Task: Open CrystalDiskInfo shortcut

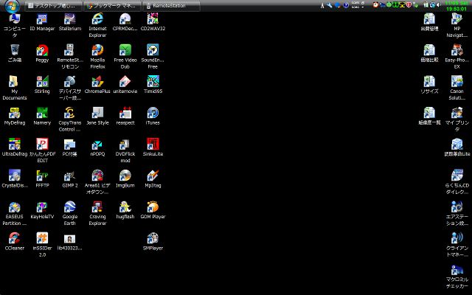Action: tap(15, 179)
